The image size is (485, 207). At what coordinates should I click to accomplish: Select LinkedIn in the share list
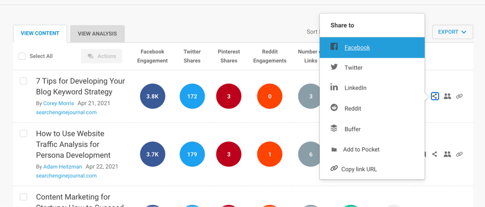pyautogui.click(x=355, y=88)
